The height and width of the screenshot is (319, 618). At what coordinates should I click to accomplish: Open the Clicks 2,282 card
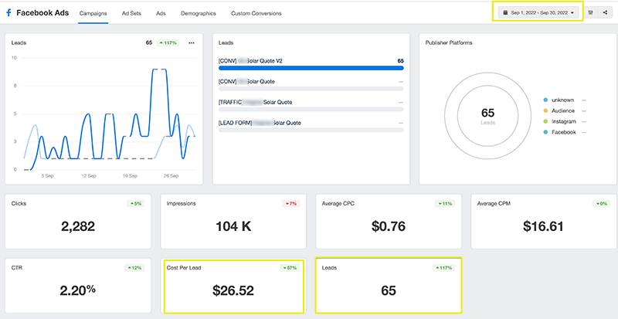78,221
